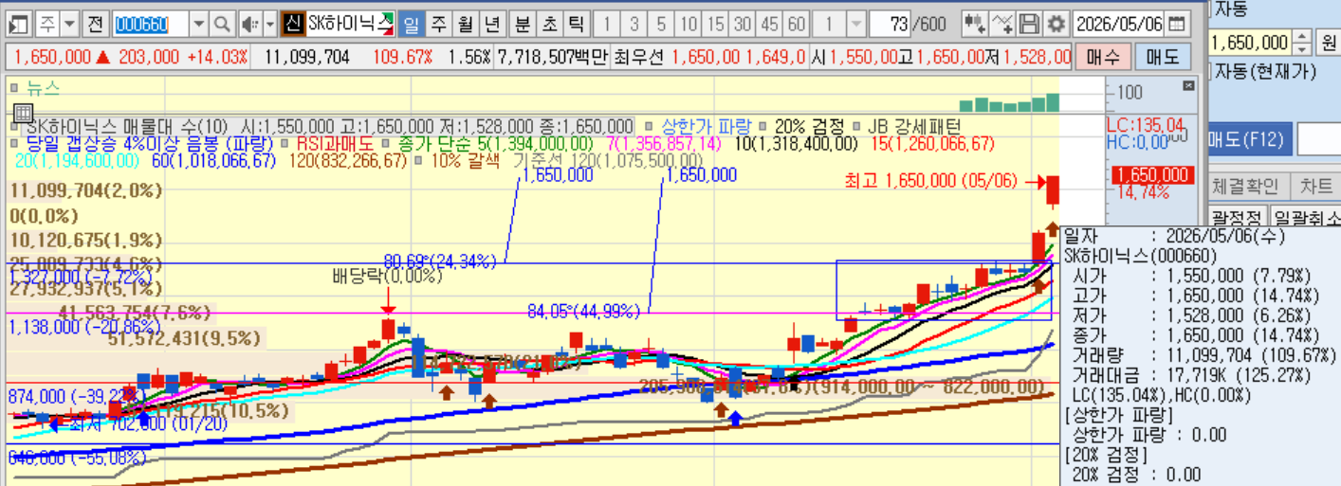Click the speaker sound alert icon
Image resolution: width=1341 pixels, height=486 pixels.
(249, 24)
